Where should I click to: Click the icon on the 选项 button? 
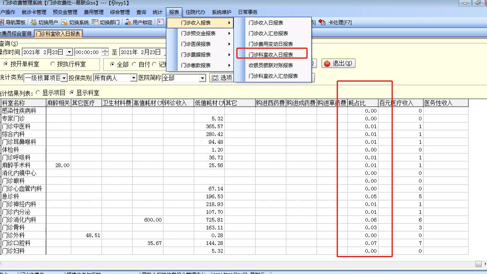(x=215, y=78)
